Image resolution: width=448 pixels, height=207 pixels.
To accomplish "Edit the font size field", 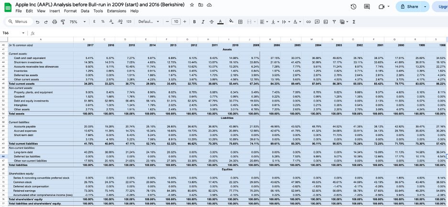I will pyautogui.click(x=176, y=22).
